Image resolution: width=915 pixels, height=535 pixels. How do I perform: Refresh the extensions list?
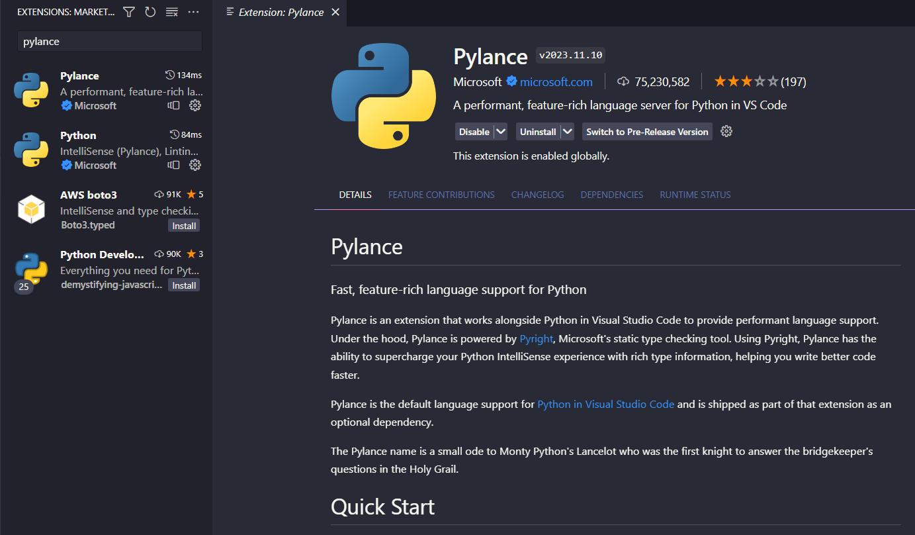tap(150, 12)
